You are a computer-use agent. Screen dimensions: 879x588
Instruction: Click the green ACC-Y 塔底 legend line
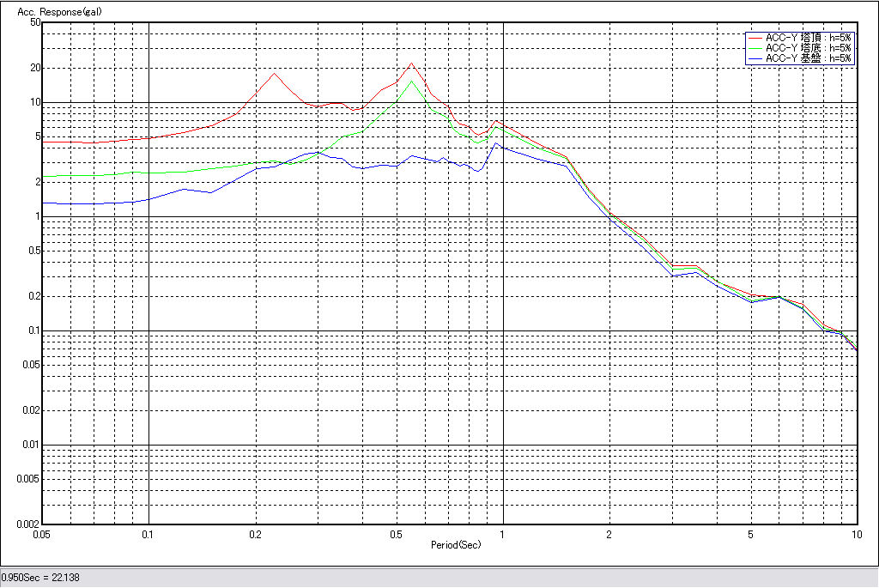(x=755, y=48)
